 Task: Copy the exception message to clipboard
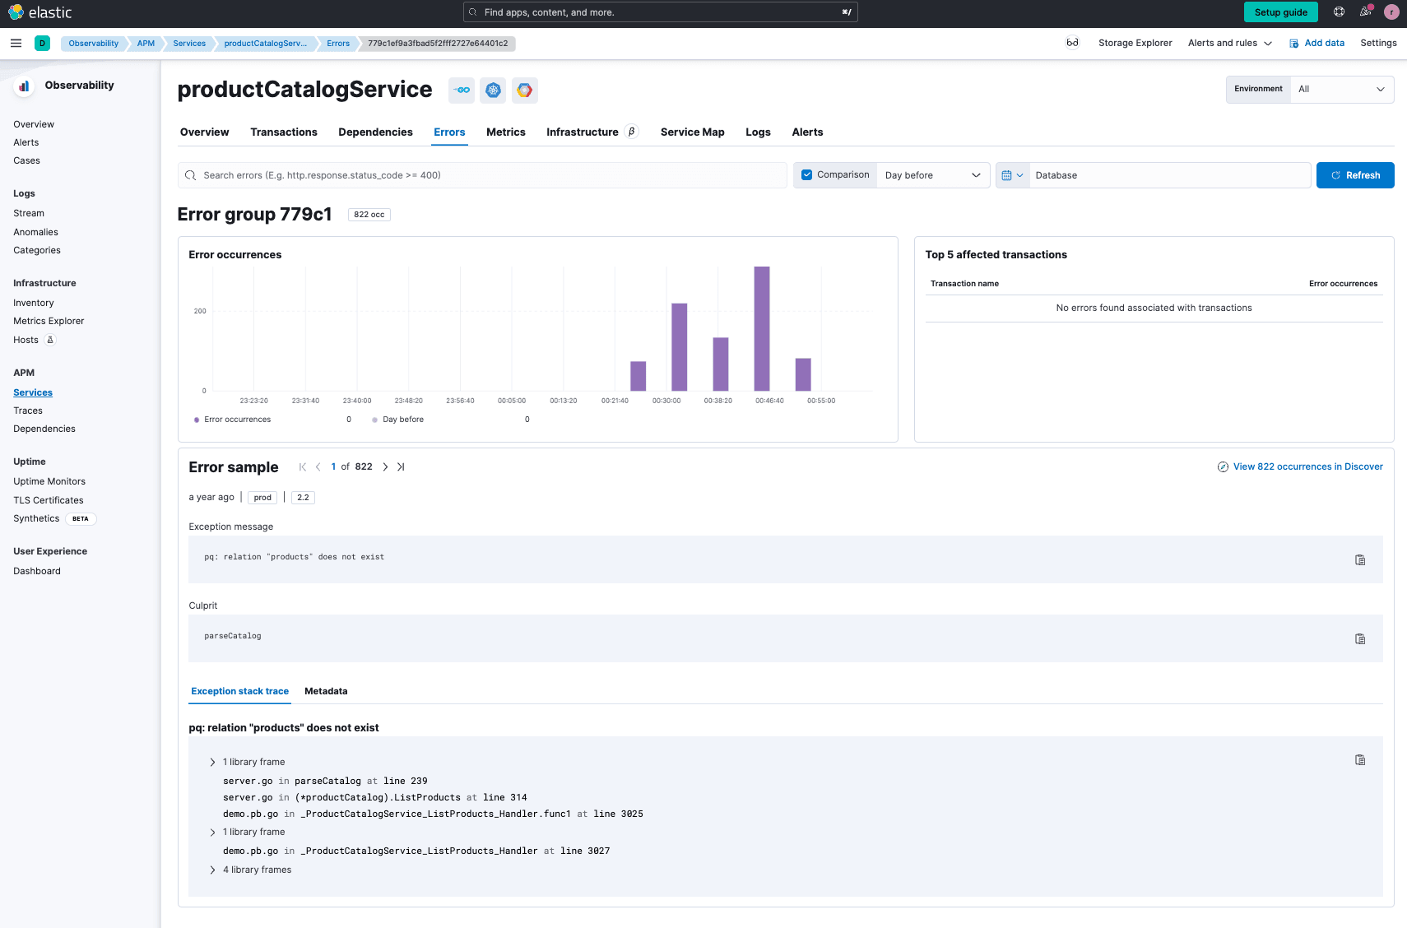coord(1359,559)
